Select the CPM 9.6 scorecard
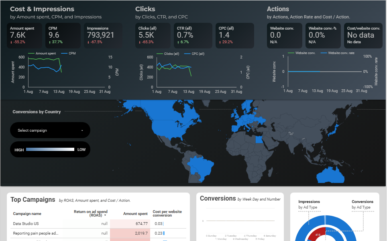 (x=63, y=36)
